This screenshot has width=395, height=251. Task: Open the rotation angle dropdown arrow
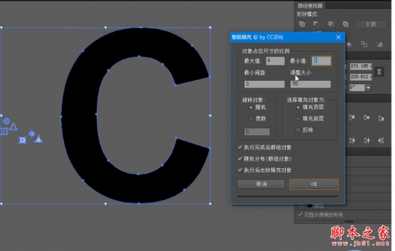point(368,87)
